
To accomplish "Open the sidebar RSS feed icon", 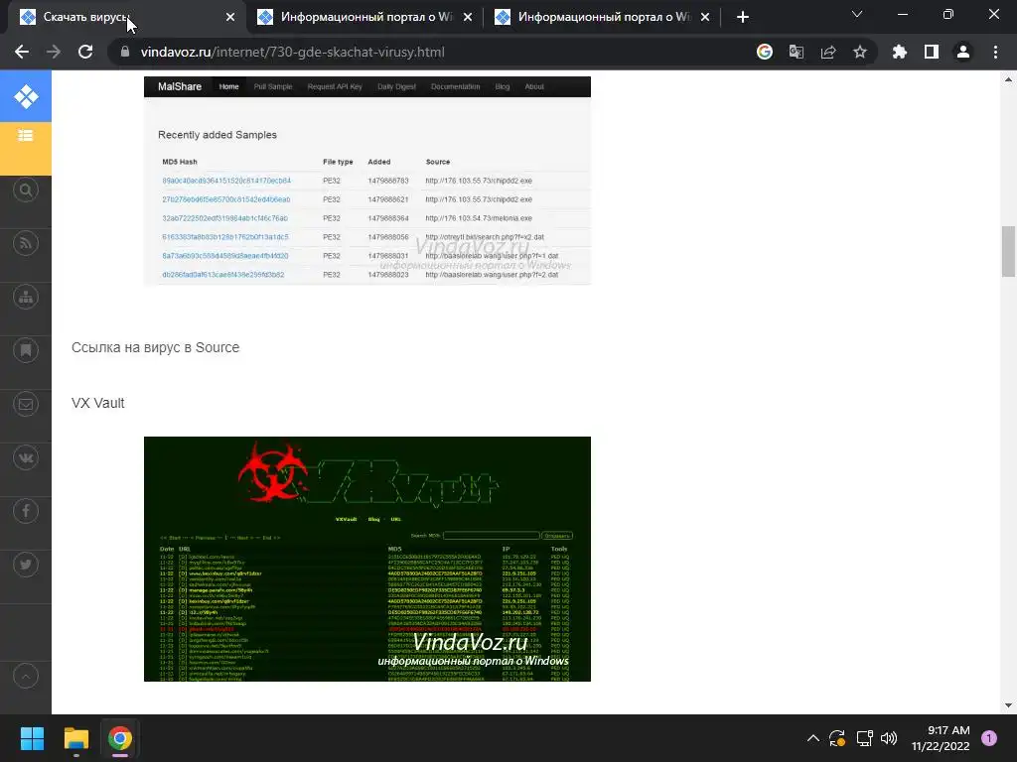I will (26, 244).
